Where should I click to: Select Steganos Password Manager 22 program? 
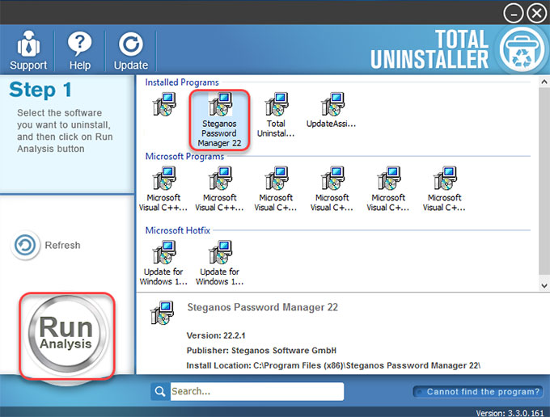[x=219, y=120]
